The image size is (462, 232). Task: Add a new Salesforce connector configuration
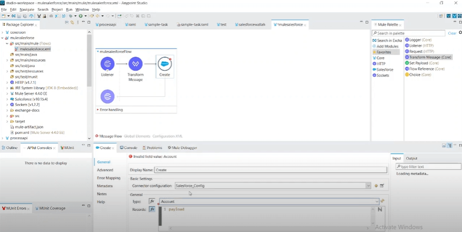[376, 186]
